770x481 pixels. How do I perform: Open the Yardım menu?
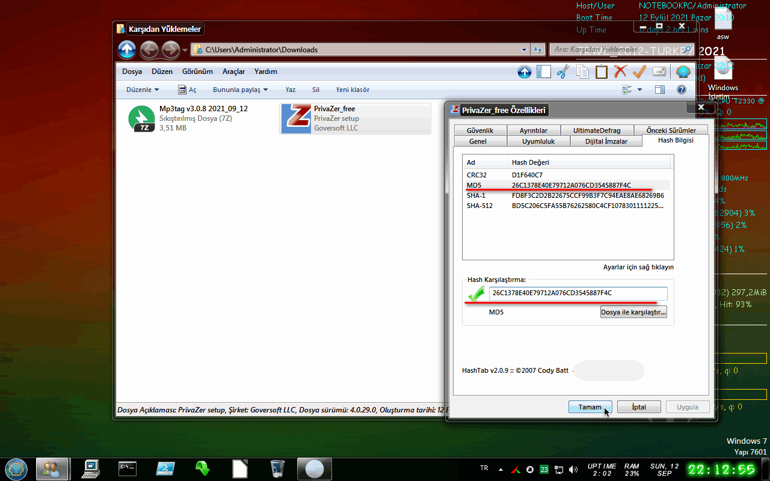pyautogui.click(x=266, y=72)
